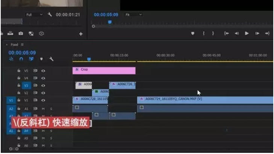Toggle the timeline Snap magnet icon

(21, 59)
